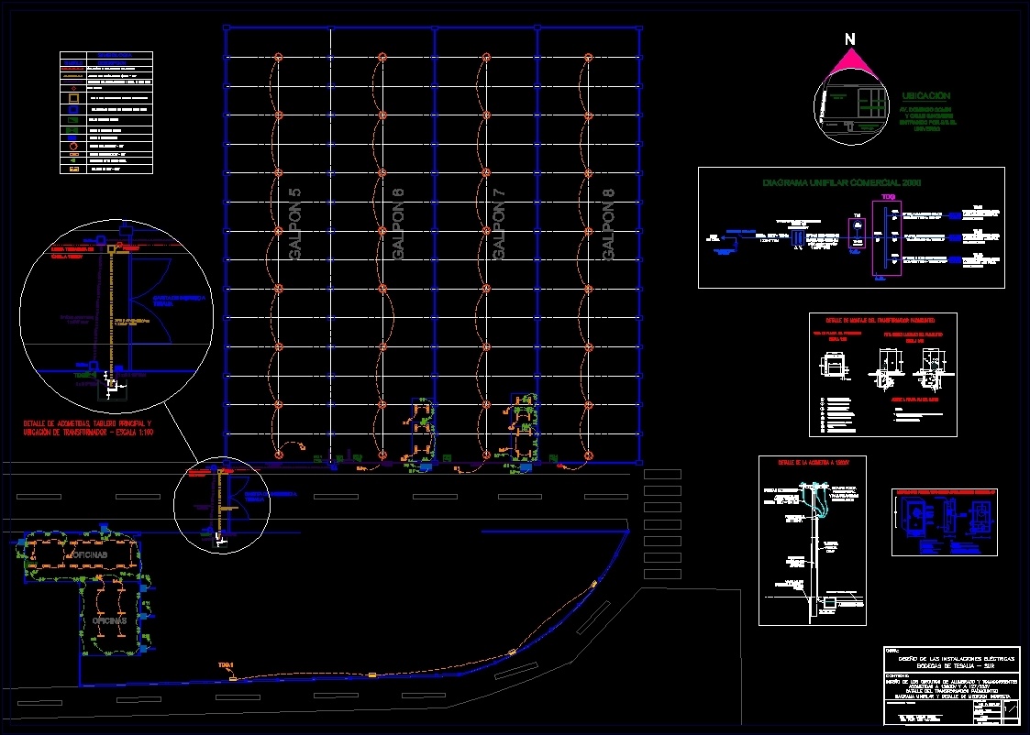Click the blue square legend symbol
The width and height of the screenshot is (1030, 735).
[73, 109]
